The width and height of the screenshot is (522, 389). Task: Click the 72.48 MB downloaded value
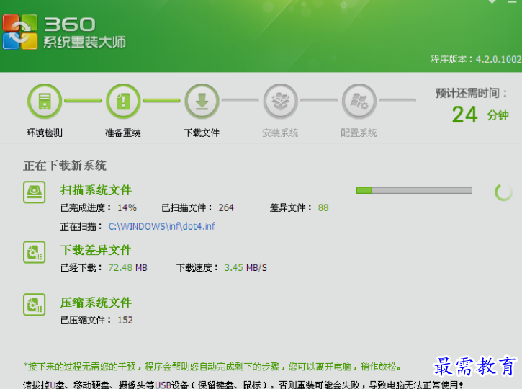(127, 268)
